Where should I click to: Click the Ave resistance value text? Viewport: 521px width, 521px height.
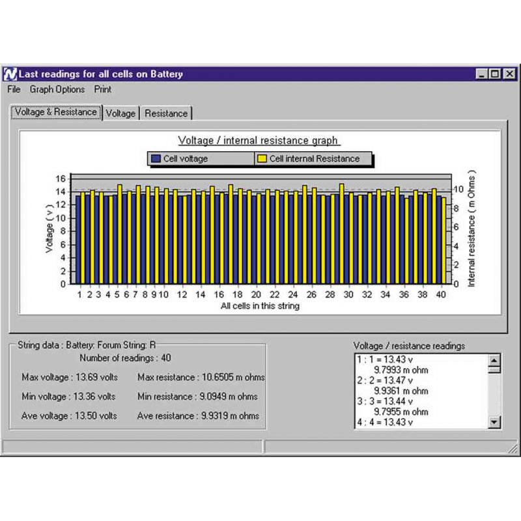(200, 415)
